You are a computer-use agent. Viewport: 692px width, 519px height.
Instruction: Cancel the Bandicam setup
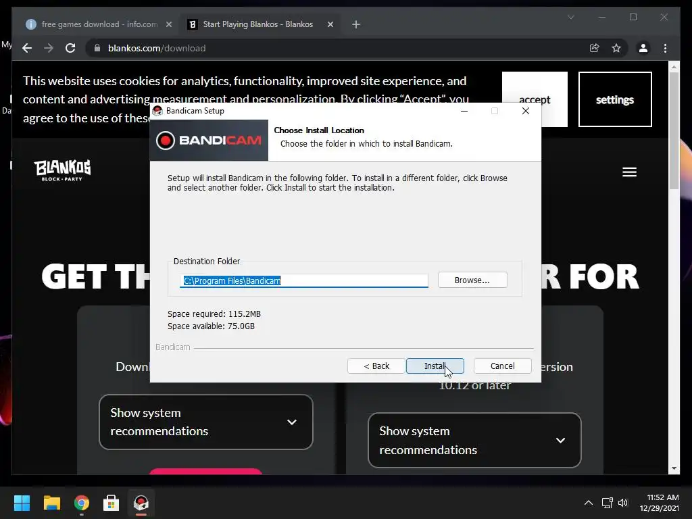502,366
